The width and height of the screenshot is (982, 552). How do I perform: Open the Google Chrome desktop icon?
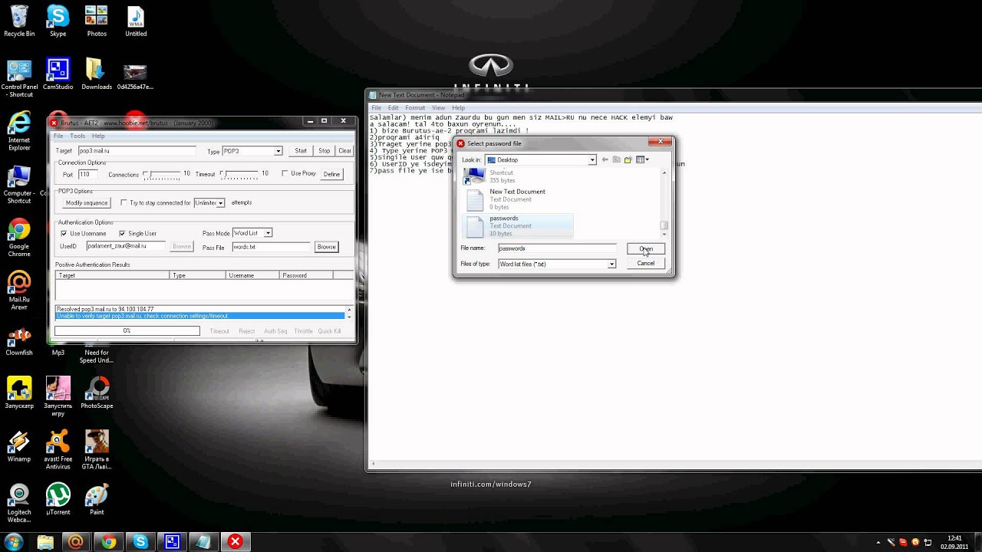click(x=19, y=238)
